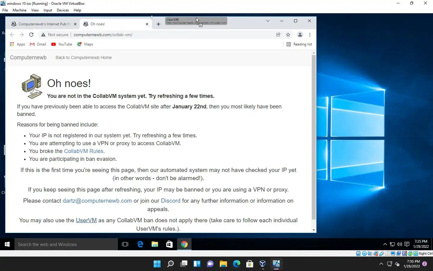Open the Apps bookmark shortcut
Viewport: 433px width, 271px height.
point(17,44)
